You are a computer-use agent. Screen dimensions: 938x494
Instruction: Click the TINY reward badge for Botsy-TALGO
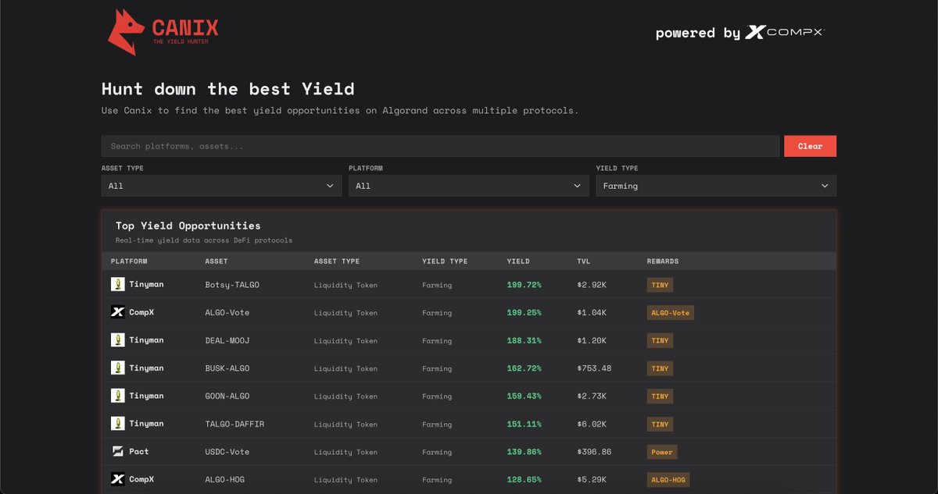coord(660,285)
